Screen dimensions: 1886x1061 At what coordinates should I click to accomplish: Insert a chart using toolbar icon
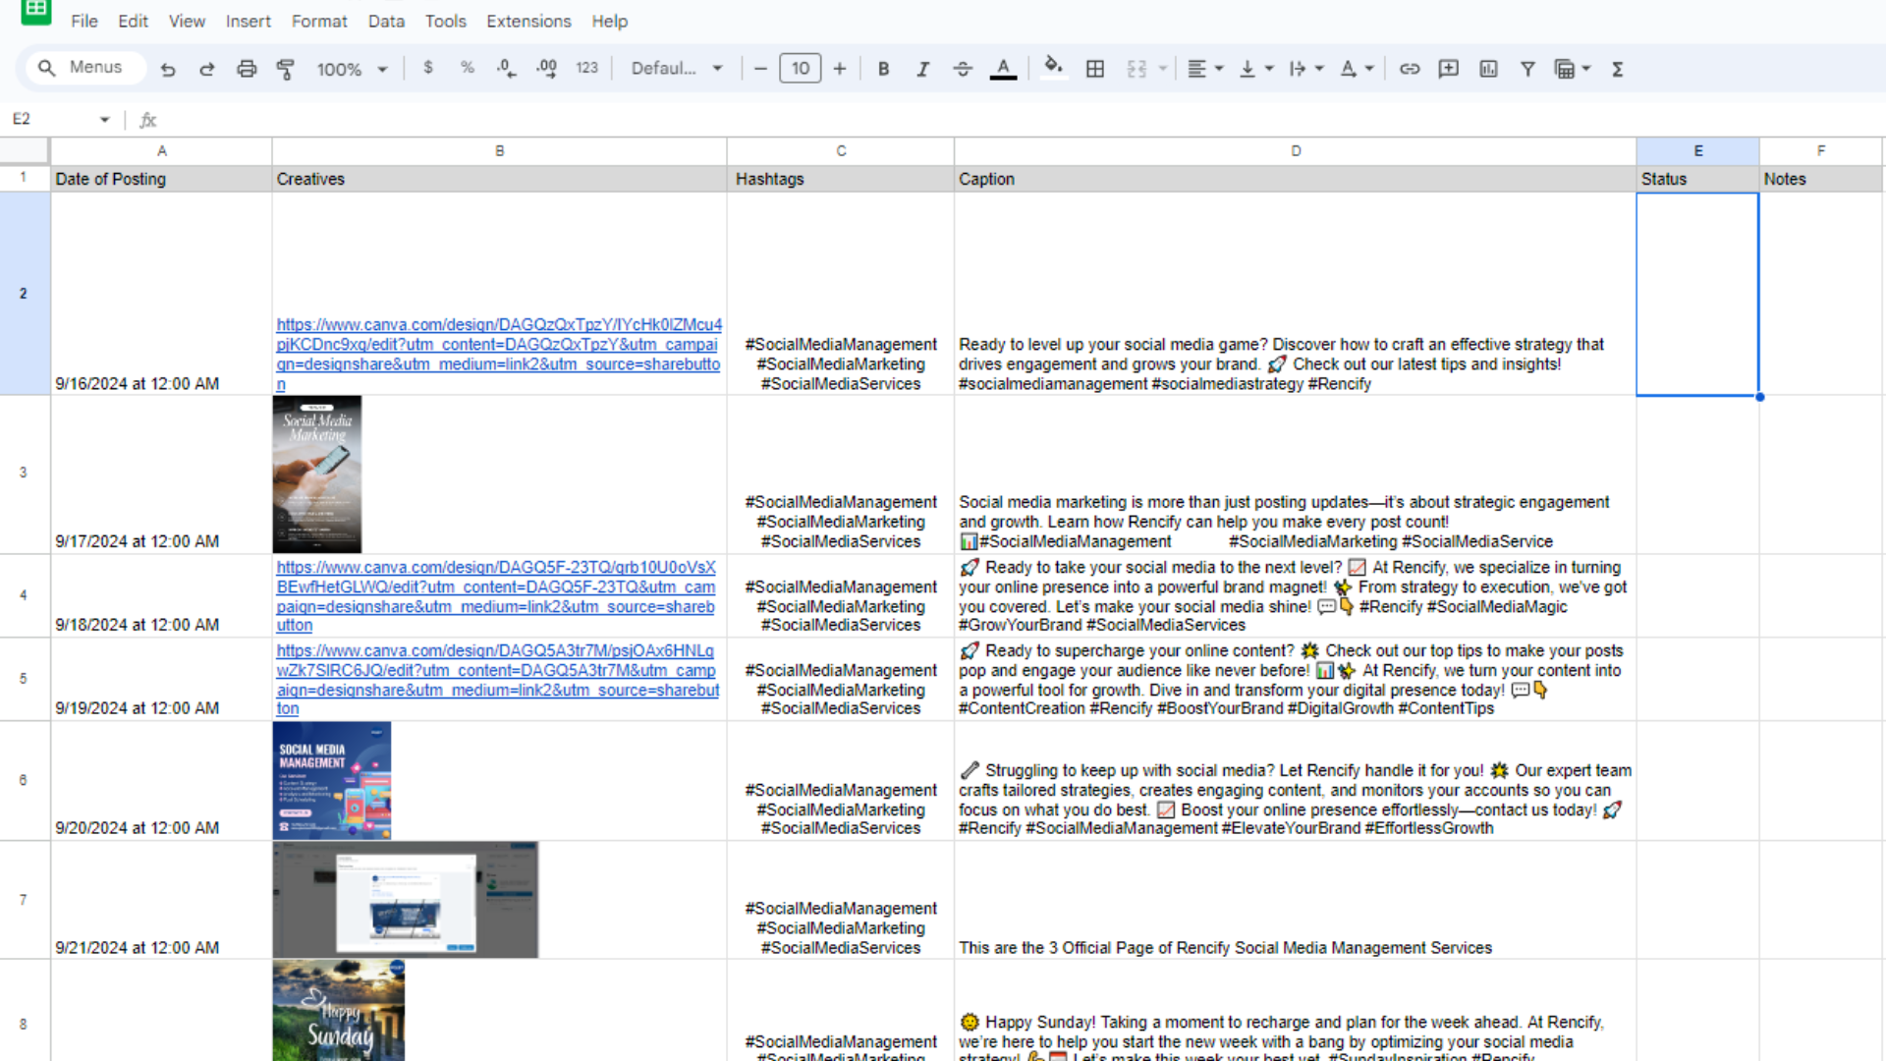tap(1488, 69)
